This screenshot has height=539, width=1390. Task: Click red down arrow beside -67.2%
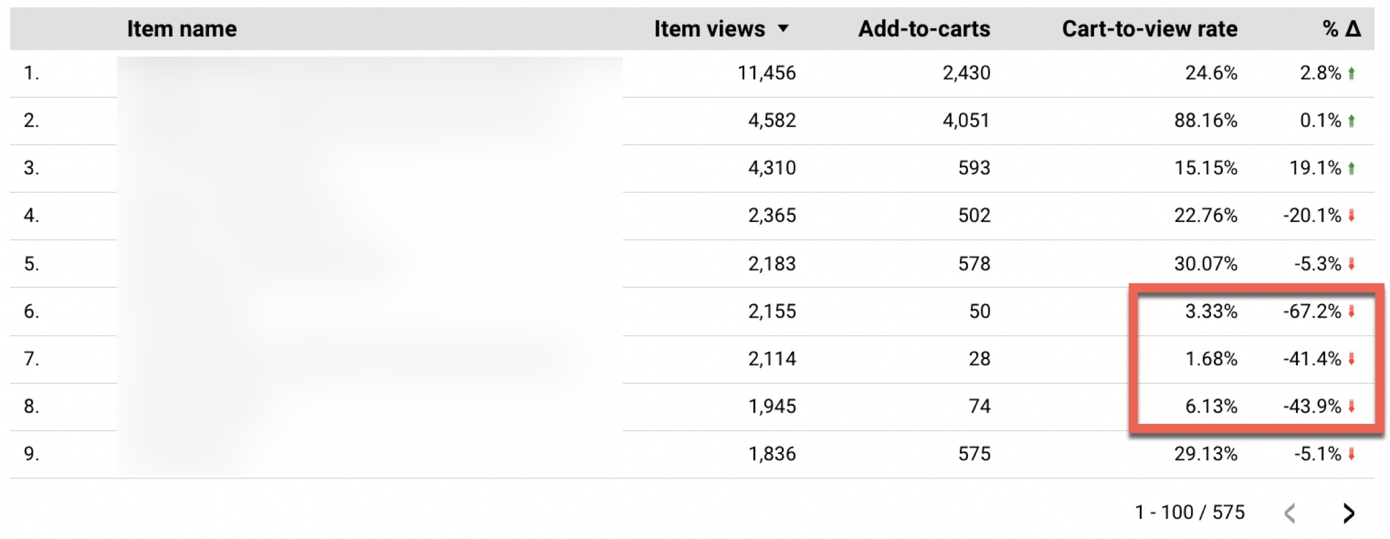point(1351,311)
